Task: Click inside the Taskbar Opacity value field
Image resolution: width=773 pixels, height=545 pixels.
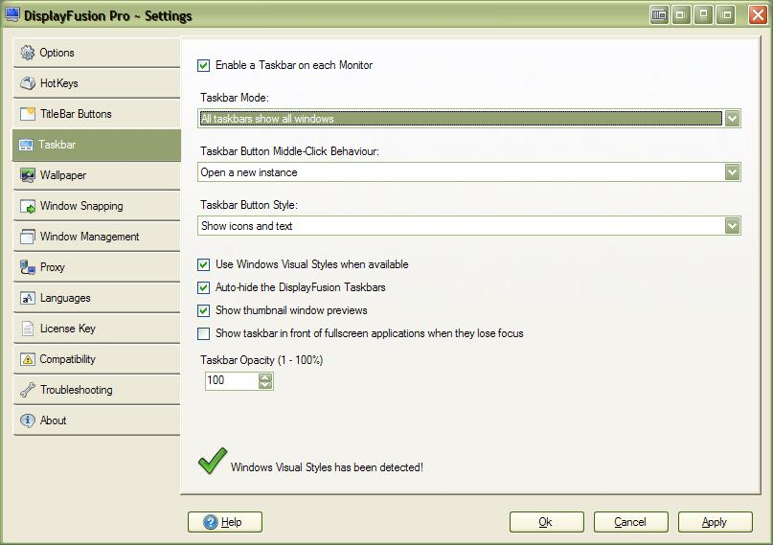Action: 230,380
